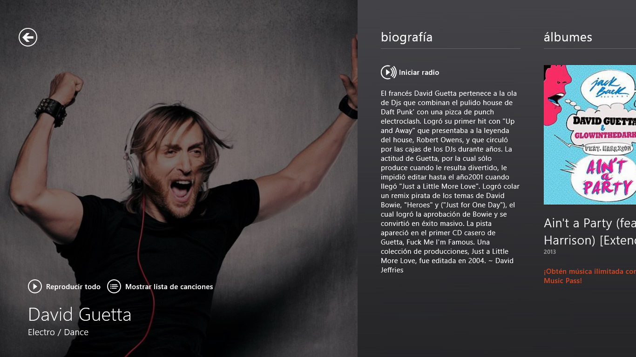Select the Mostrar lista de canciones label
Screen dimensions: 636x357
pyautogui.click(x=169, y=287)
